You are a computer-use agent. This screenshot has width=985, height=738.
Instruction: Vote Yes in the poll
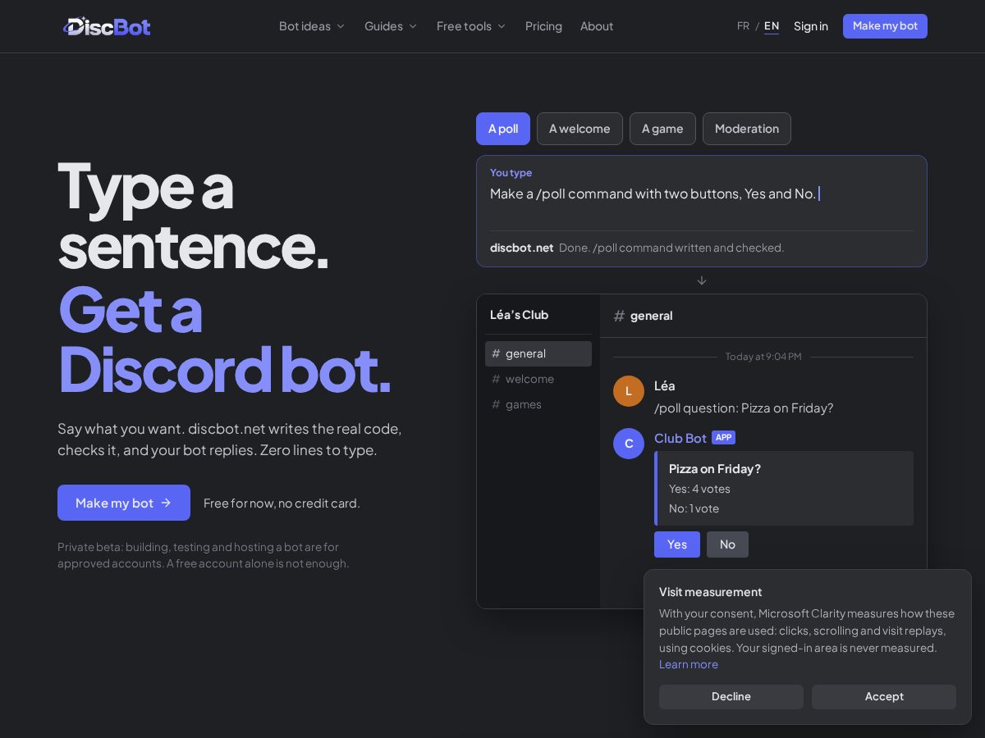(677, 544)
